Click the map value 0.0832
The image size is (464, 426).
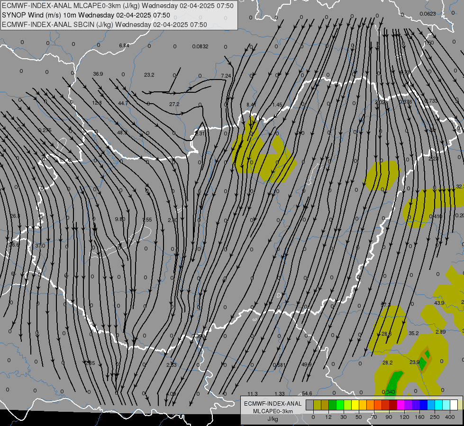[x=200, y=46]
